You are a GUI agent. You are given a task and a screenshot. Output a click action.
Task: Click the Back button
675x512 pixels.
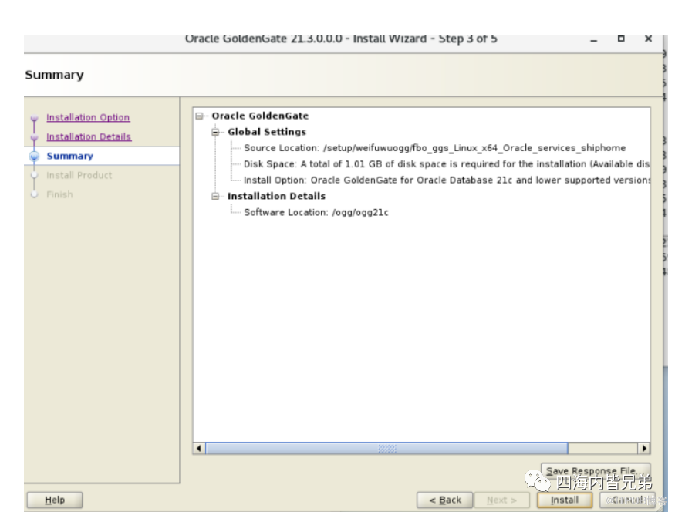click(x=444, y=500)
